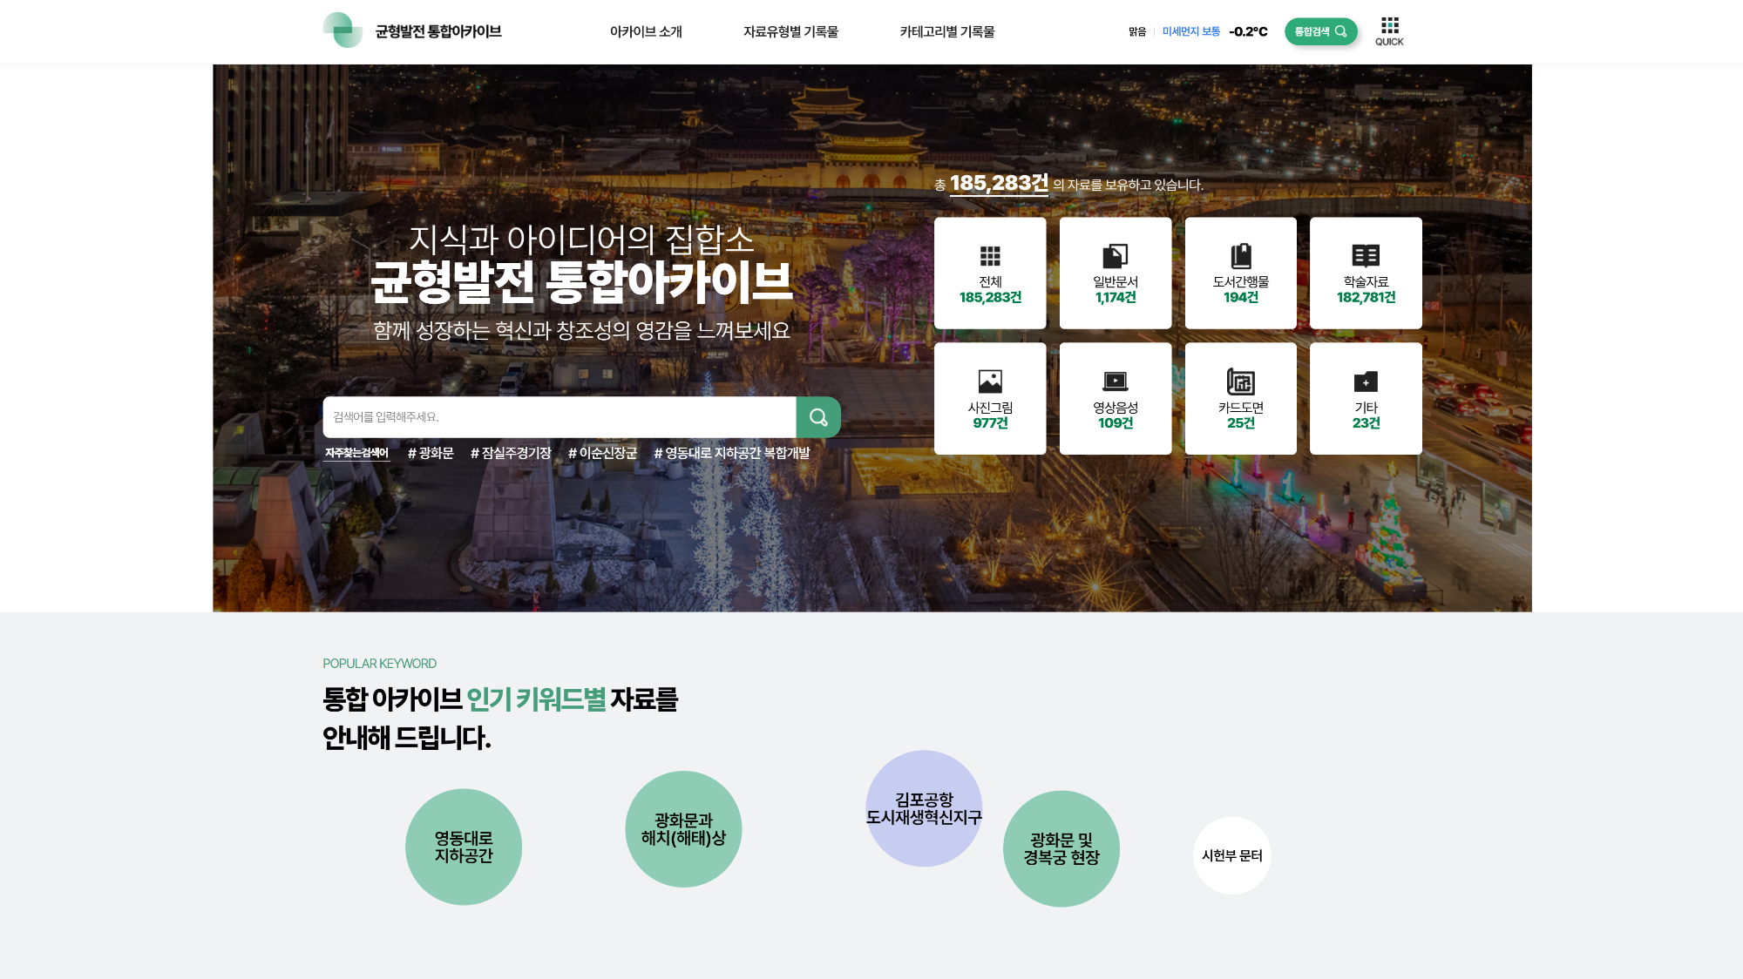Select the 카드도면 blueprint icon tile
The image size is (1743, 979).
[1240, 398]
